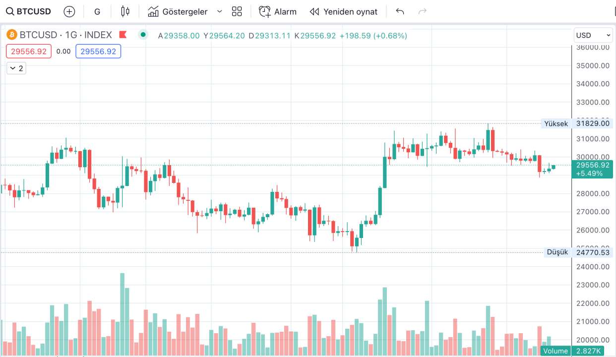The image size is (616, 357).
Task: Click the green market status dot
Action: 143,35
